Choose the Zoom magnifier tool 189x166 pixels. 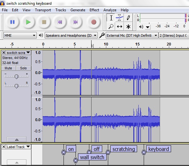111,27
